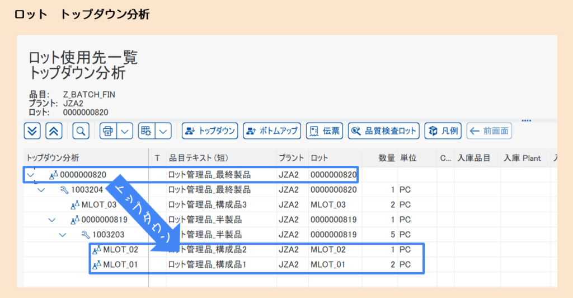Collapse the root node 0000000820
This screenshot has height=298, width=573.
point(30,175)
